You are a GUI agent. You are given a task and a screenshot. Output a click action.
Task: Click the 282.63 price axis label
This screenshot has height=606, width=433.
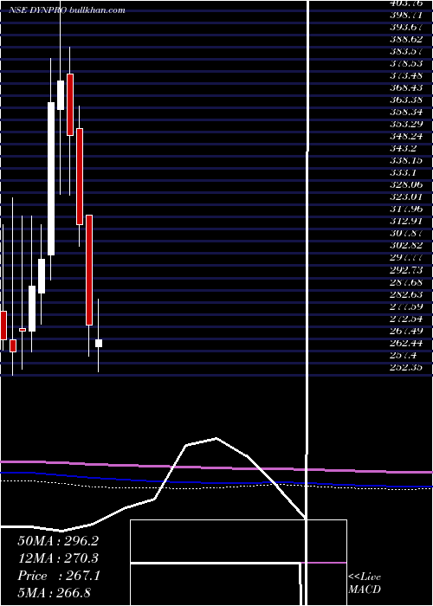(406, 294)
